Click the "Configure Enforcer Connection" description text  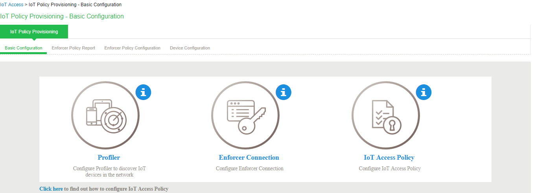[250, 168]
